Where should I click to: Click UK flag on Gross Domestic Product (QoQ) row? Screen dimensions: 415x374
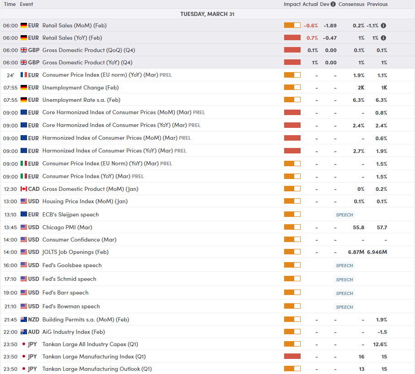24,50
